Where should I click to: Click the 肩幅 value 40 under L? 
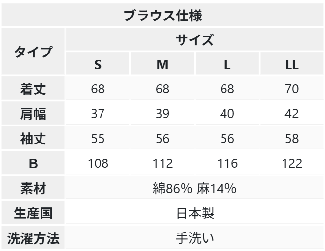pos(227,114)
